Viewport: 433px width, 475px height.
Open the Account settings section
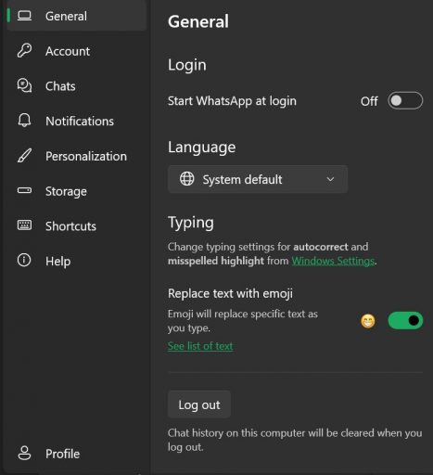[x=76, y=51]
